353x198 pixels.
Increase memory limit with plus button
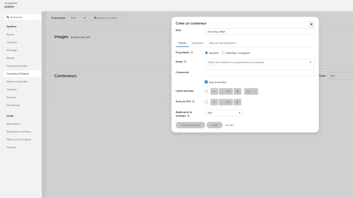pos(237,92)
